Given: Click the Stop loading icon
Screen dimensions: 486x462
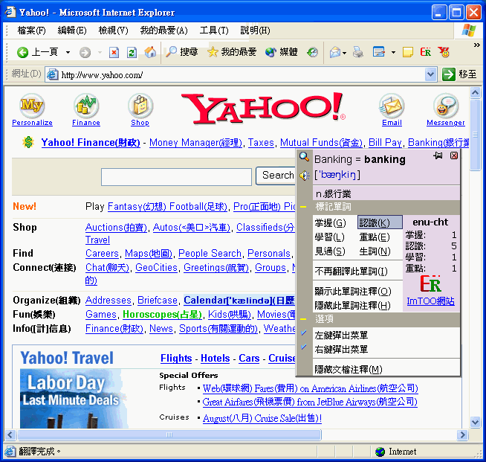Looking at the screenshot, I should click(114, 52).
